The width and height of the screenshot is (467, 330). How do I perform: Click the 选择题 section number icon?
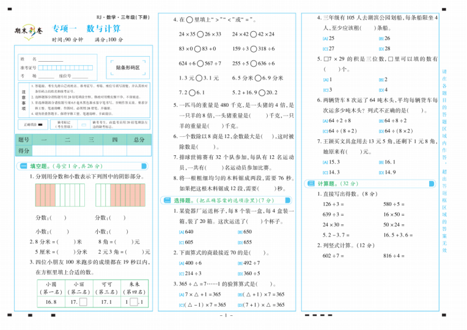[x=166, y=200]
